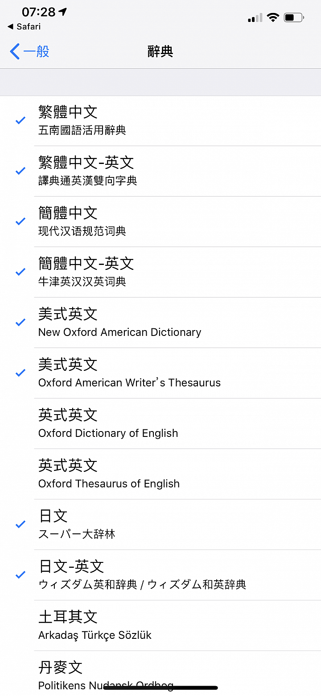Toggle the Oxford American Writer's Thesaurus checkmark

21,373
